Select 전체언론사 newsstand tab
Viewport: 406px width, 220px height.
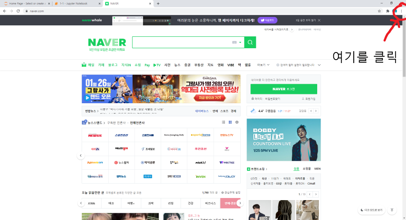(x=137, y=123)
